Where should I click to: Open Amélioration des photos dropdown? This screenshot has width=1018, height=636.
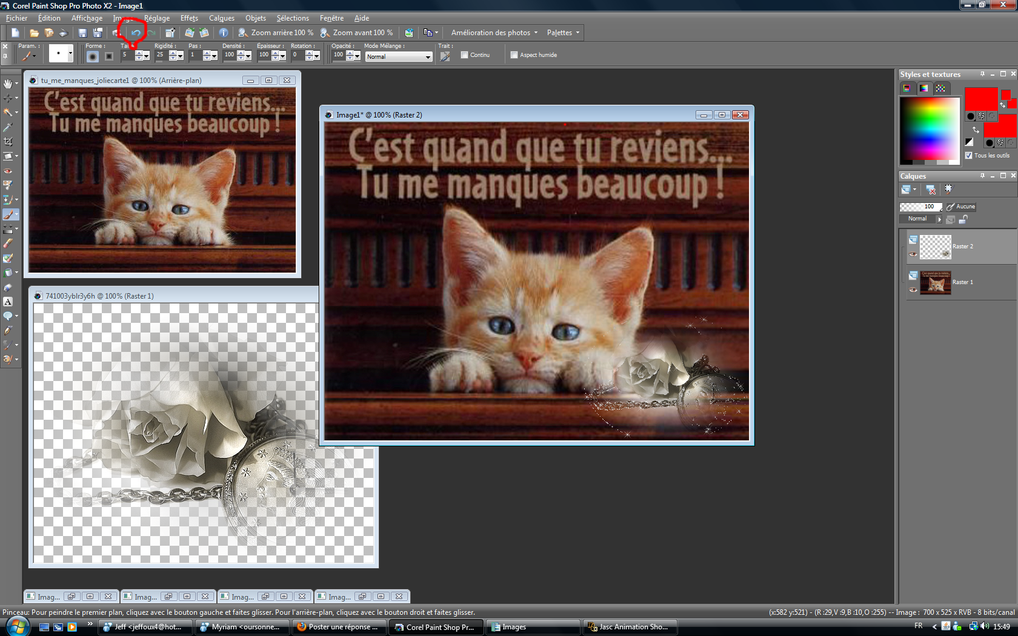494,33
